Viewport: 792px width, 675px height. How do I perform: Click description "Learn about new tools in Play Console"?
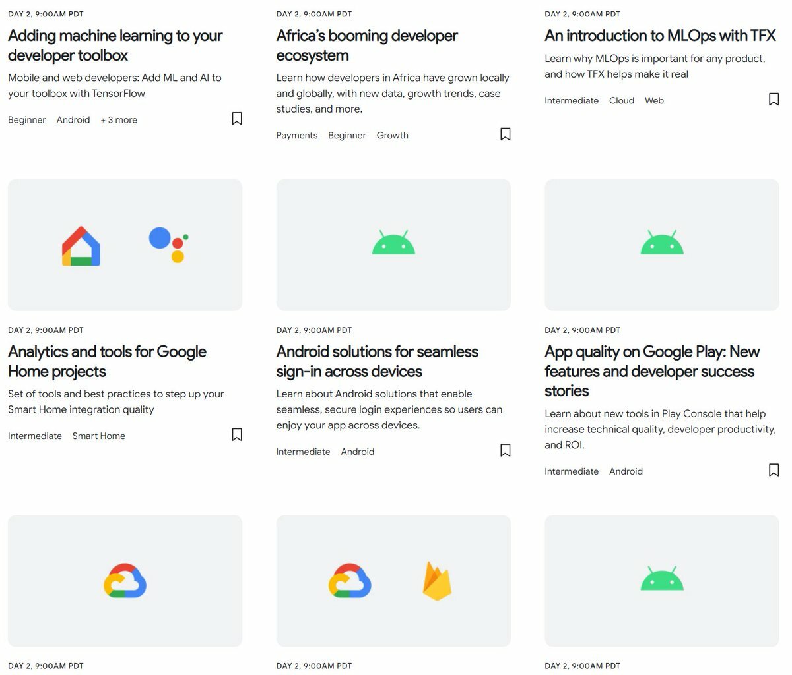pyautogui.click(x=660, y=430)
